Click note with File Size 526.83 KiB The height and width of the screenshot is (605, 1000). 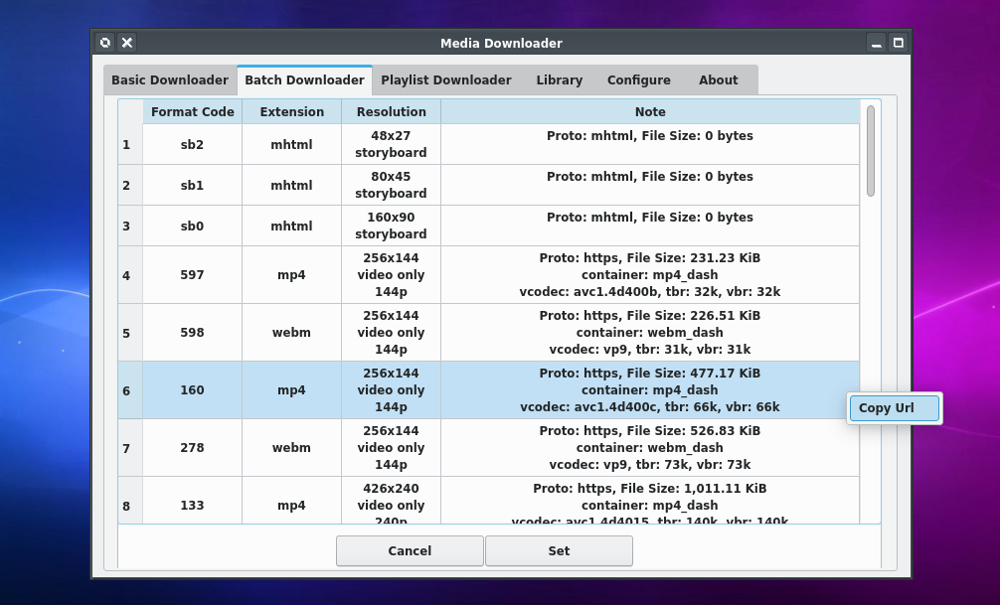[650, 447]
